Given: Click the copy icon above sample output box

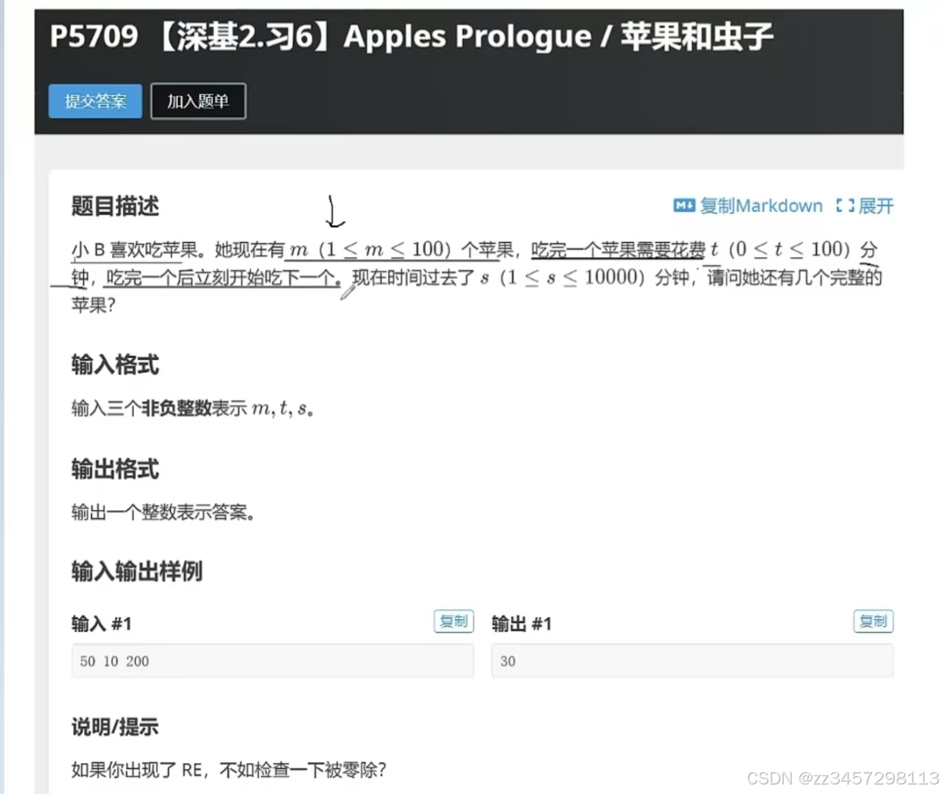Looking at the screenshot, I should [873, 622].
